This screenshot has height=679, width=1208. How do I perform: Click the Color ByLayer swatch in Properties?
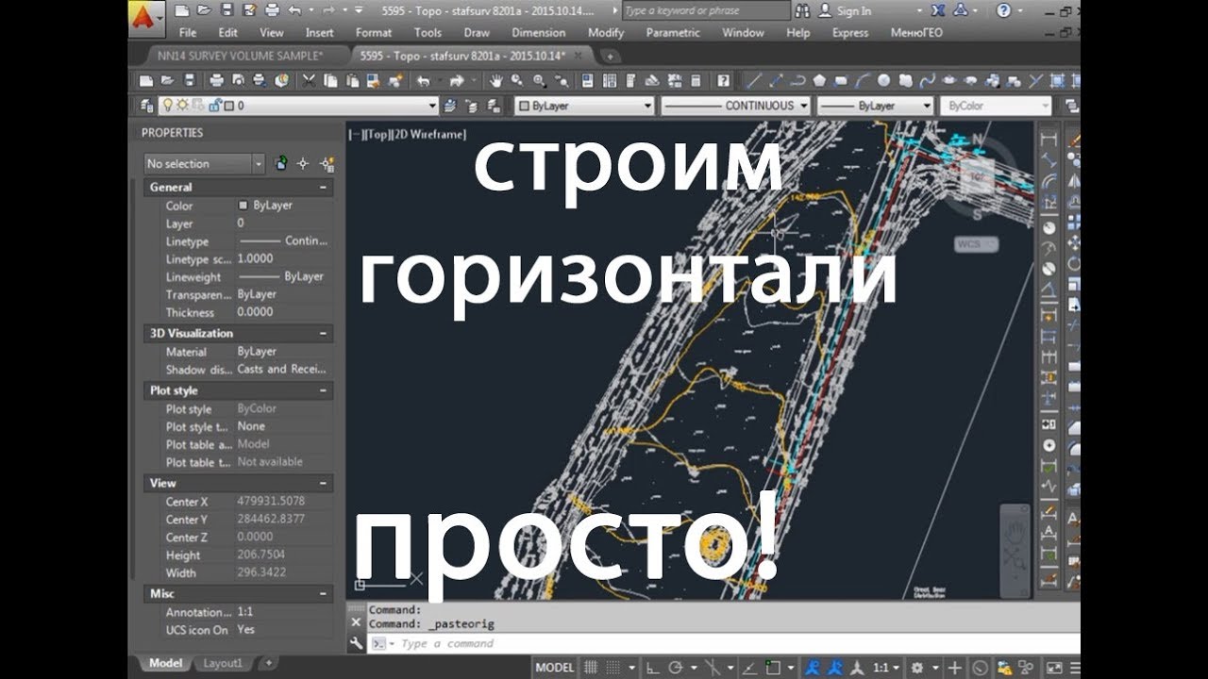pos(243,205)
